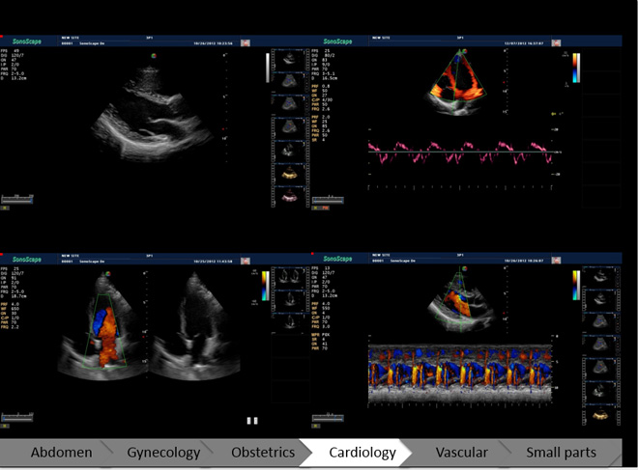Select the yellow-toned thumbnail in the grayscale panel's strip
The width and height of the screenshot is (638, 470).
pyautogui.click(x=290, y=174)
